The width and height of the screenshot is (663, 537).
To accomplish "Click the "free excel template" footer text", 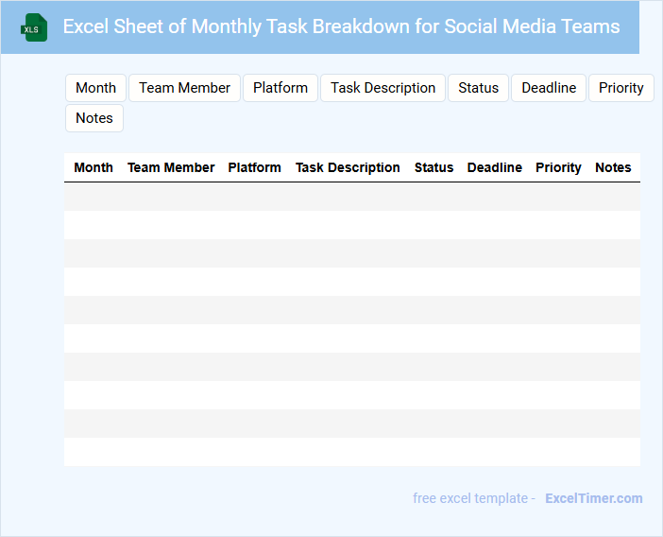I will click(474, 498).
